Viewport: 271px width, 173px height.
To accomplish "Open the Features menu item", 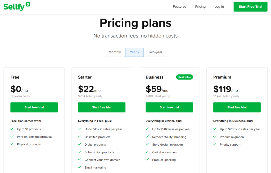I will tap(180, 7).
